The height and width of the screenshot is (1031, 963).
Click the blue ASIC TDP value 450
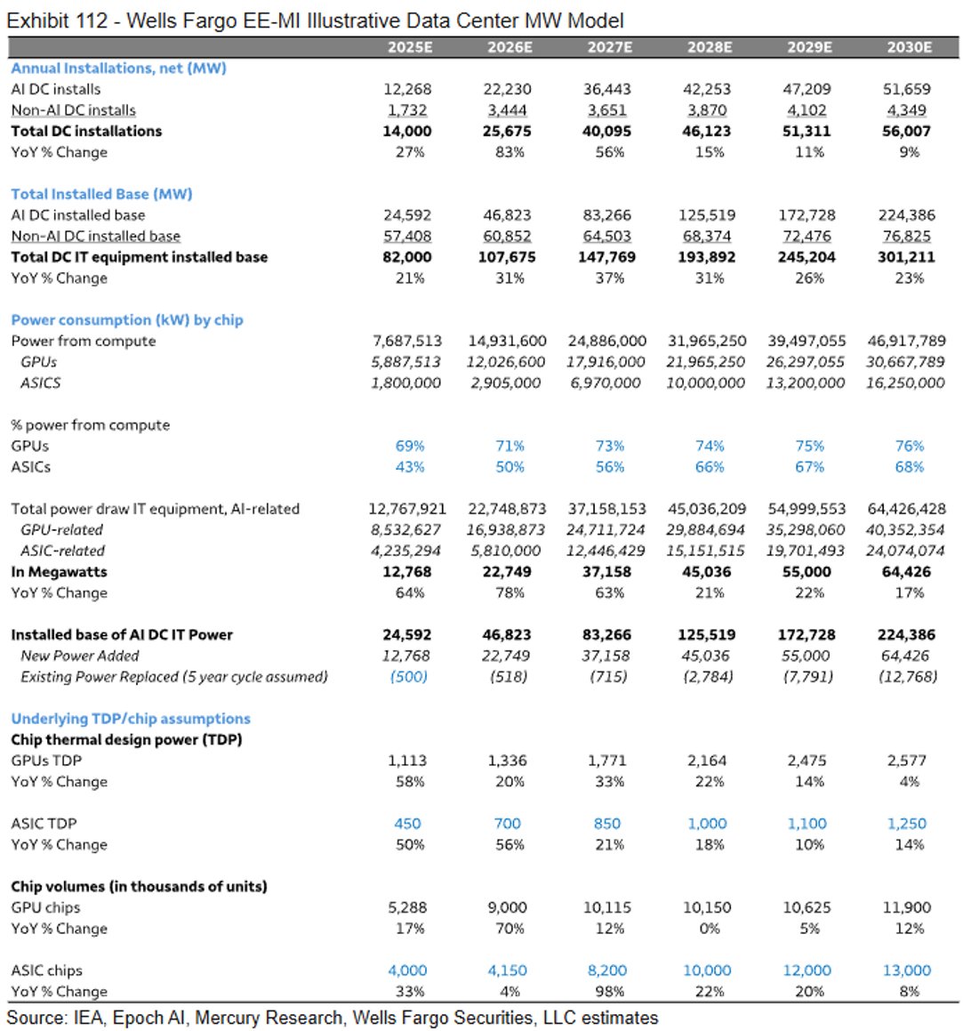pos(407,825)
